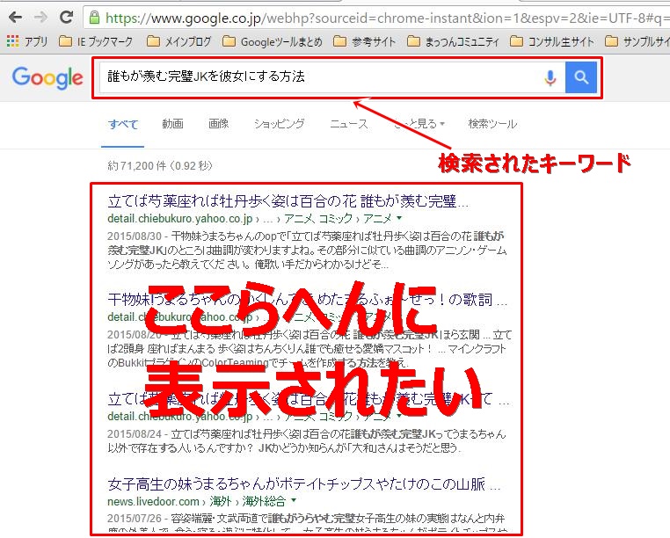Select the すべて results tab

pyautogui.click(x=123, y=124)
